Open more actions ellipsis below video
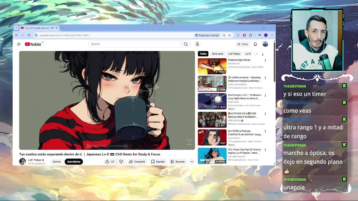Viewport: 358px width, 201px height. click(192, 162)
